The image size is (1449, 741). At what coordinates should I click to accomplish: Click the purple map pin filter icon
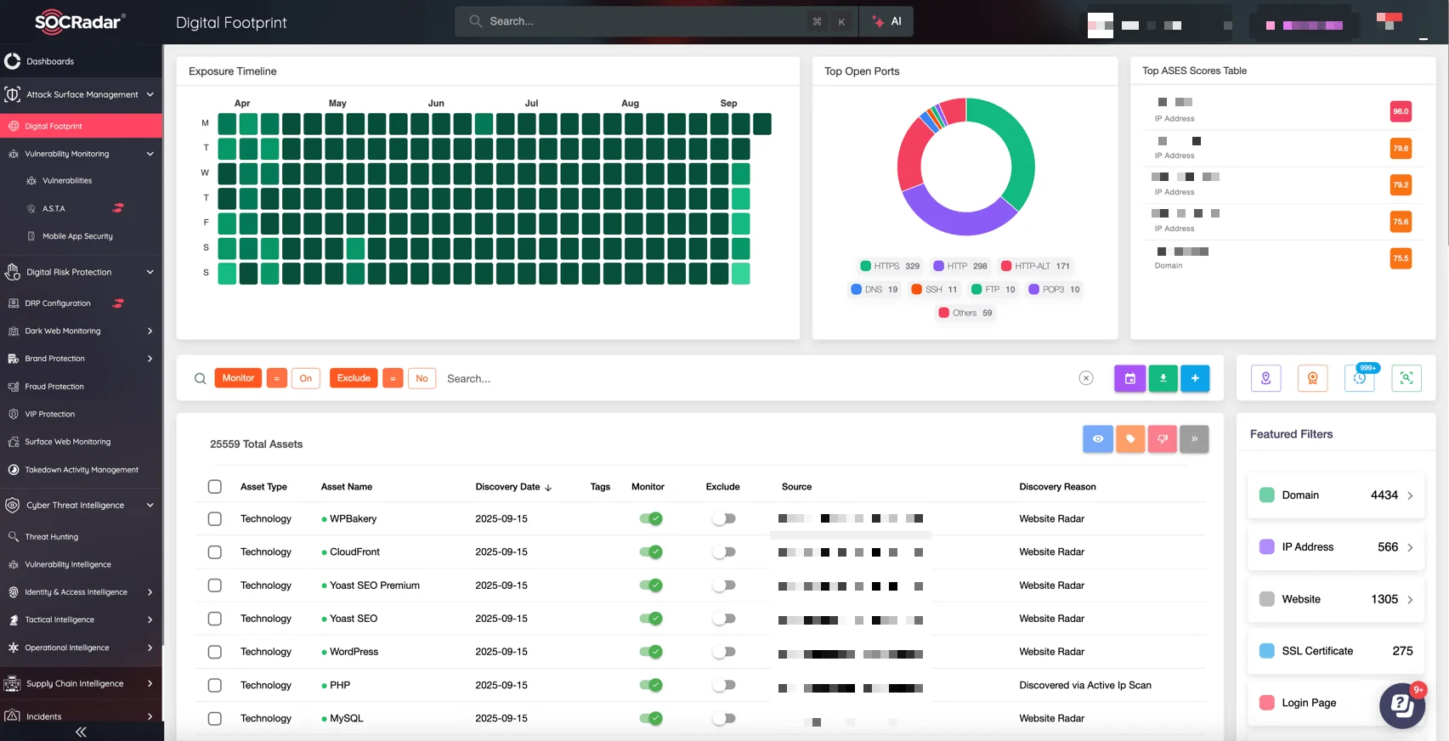point(1265,378)
